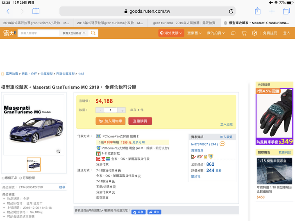Screen dimensions: 295x221
Task: Open motorcycle gloves $349 ad
Action: point(274,117)
